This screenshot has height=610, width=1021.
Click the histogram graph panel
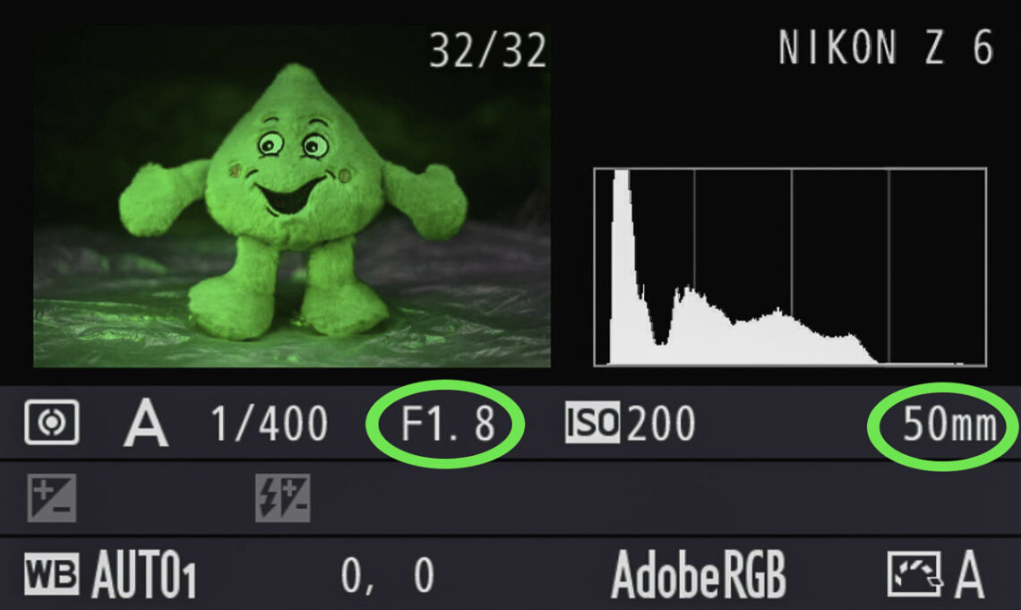pos(791,267)
